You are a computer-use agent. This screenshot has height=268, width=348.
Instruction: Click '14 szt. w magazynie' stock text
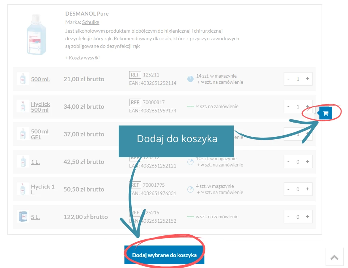coord(216,76)
